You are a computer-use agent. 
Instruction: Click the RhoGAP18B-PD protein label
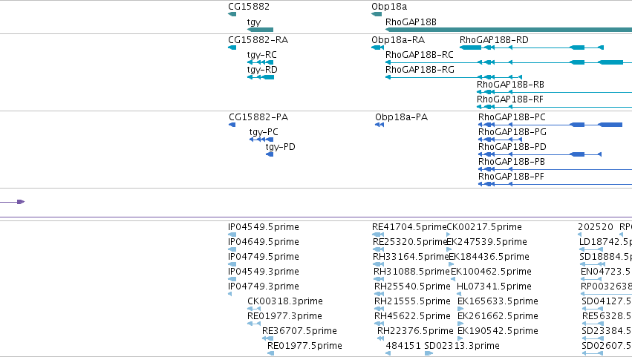[x=512, y=147]
